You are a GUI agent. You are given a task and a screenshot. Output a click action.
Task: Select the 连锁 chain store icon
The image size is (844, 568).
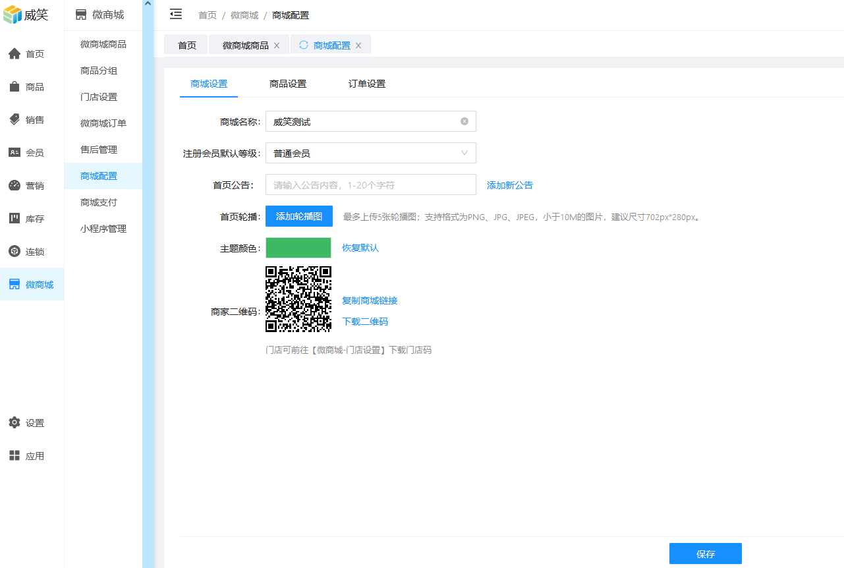click(x=14, y=252)
